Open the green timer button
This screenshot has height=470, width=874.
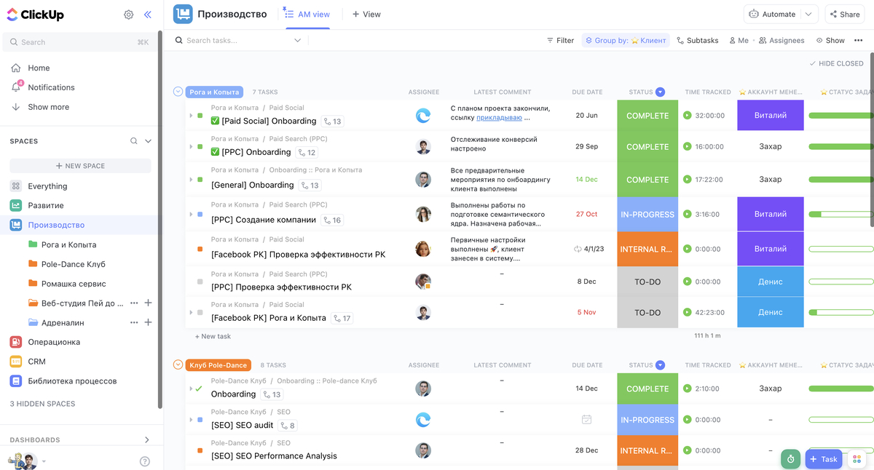click(790, 459)
